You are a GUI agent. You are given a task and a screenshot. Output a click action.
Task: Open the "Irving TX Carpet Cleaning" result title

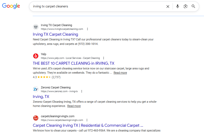pyautogui.click(x=55, y=34)
